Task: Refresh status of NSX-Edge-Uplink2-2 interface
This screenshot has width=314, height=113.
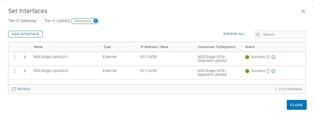Action: click(268, 71)
